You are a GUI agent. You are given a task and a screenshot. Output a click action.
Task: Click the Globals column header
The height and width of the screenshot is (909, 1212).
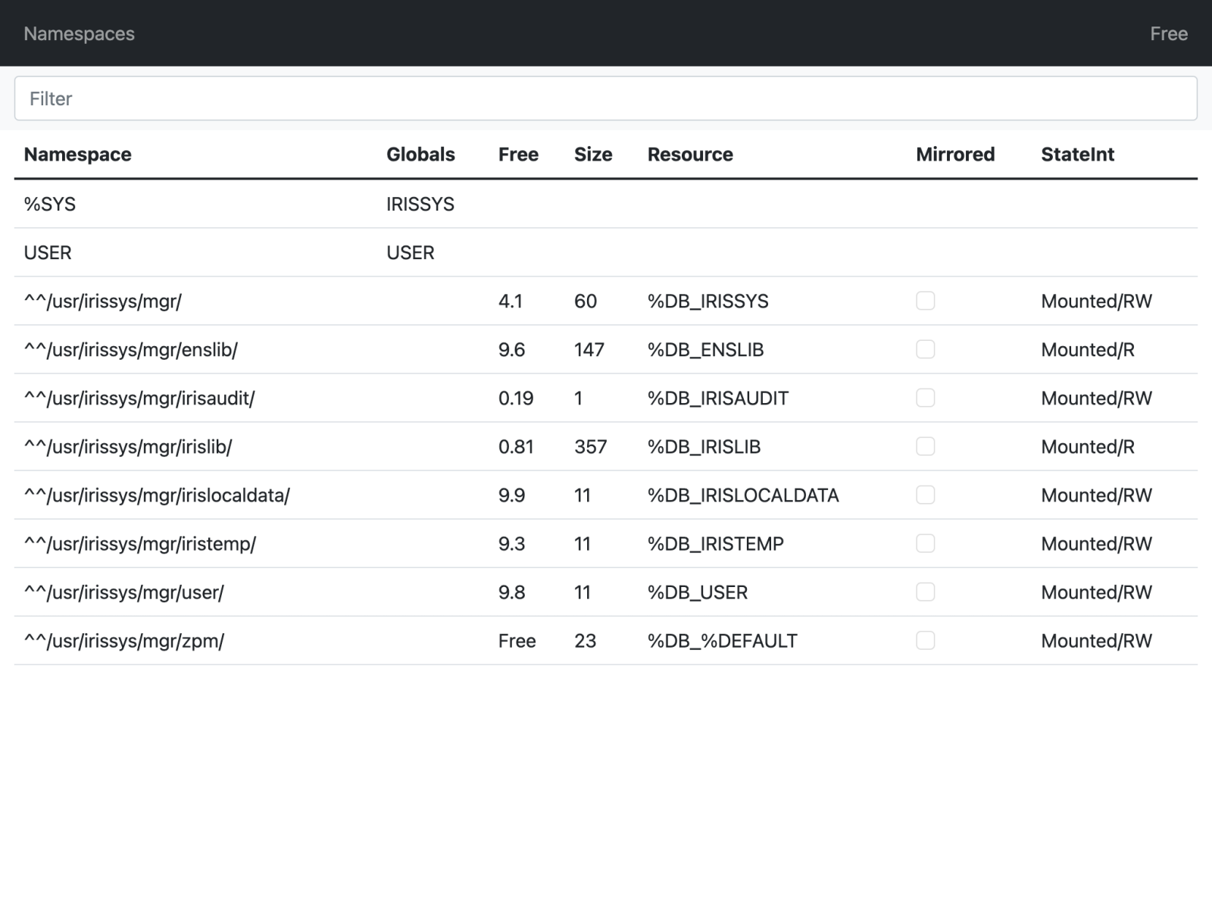[x=421, y=155]
